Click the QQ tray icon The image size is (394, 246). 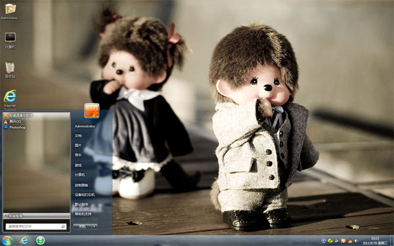click(x=350, y=241)
